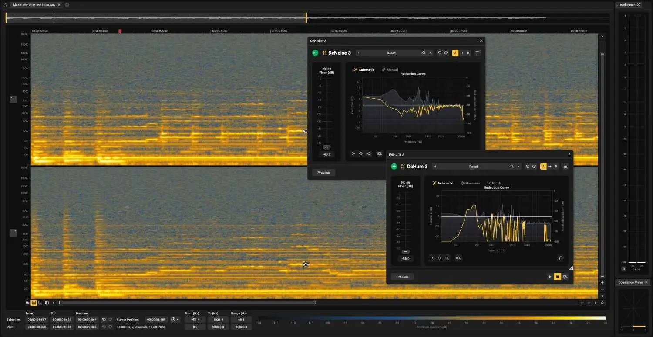Stop preview playback in DeHum 3
Screen dimensions: 653x337
(558, 277)
